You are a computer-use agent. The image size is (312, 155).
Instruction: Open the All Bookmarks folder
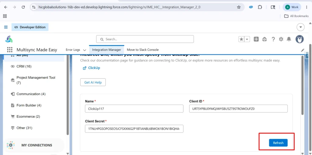(296, 16)
